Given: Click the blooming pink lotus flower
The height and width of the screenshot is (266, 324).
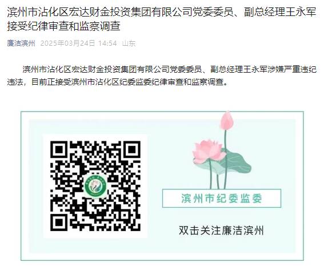Looking at the screenshot, I should (x=207, y=151).
